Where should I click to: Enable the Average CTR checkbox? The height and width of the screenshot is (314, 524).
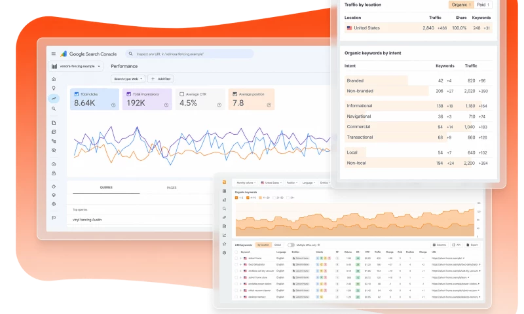pos(182,94)
